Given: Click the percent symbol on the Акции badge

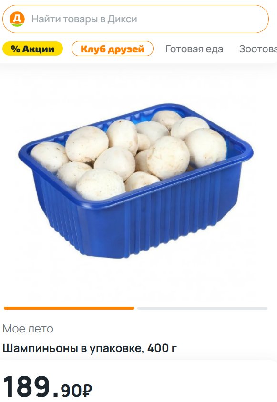Looking at the screenshot, I should click(x=15, y=49).
